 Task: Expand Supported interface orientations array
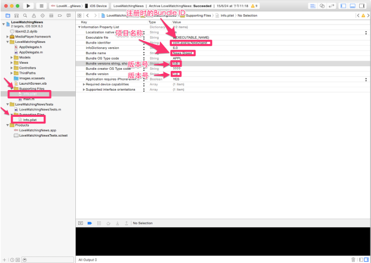[x=84, y=89]
